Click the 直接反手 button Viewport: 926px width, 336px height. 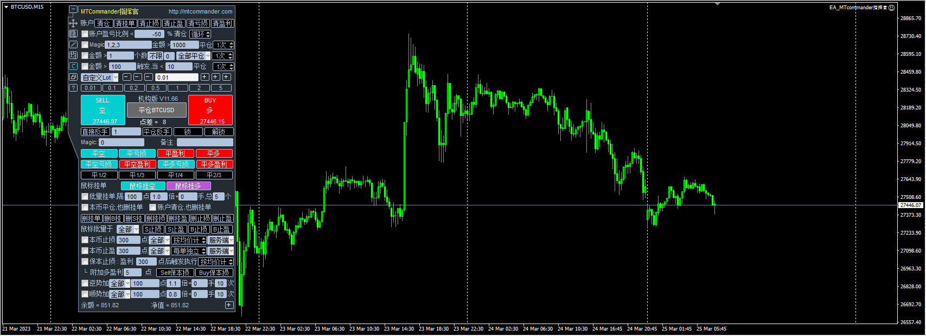[95, 132]
